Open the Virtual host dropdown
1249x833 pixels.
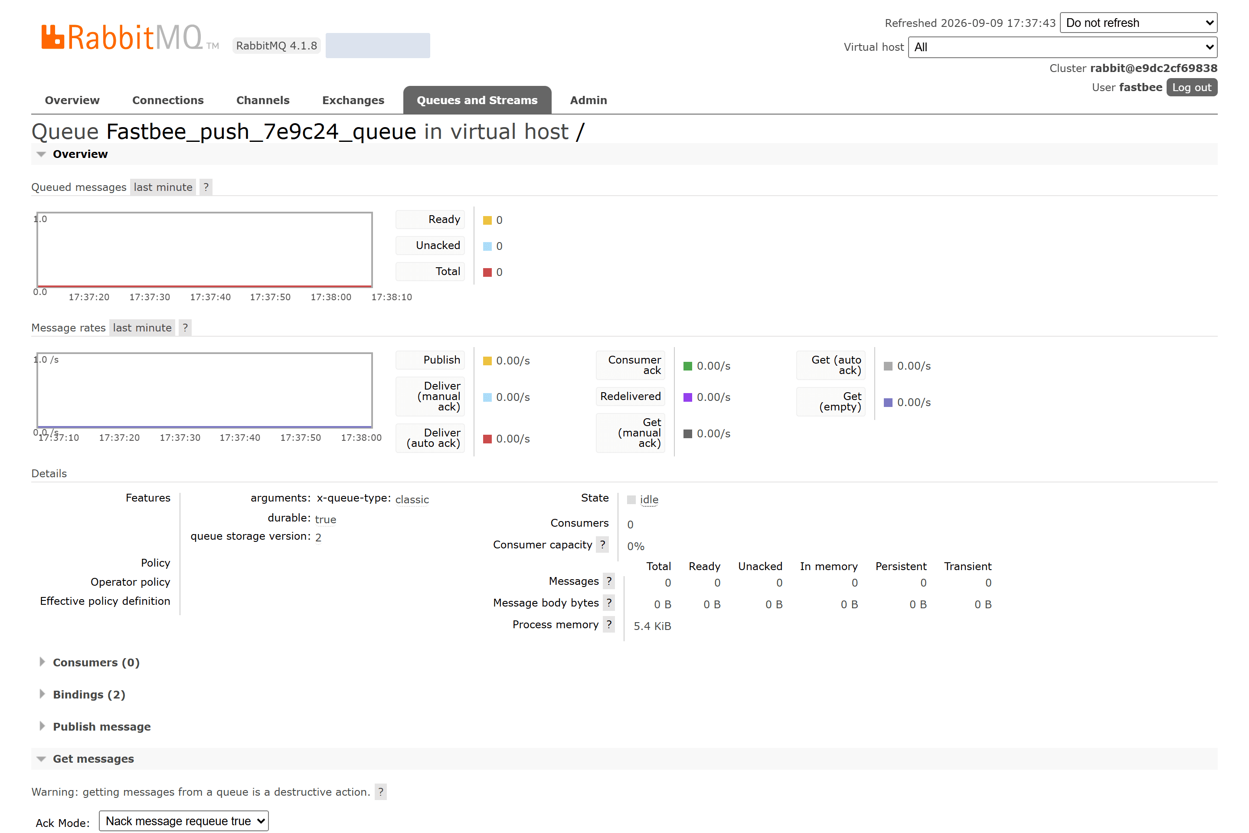pos(1063,47)
